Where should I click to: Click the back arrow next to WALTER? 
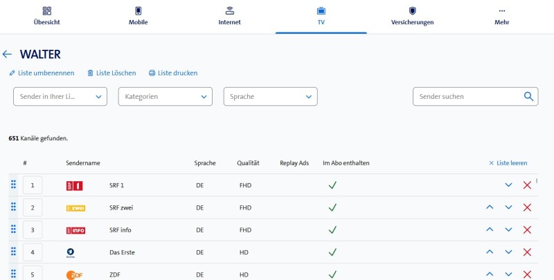point(8,54)
